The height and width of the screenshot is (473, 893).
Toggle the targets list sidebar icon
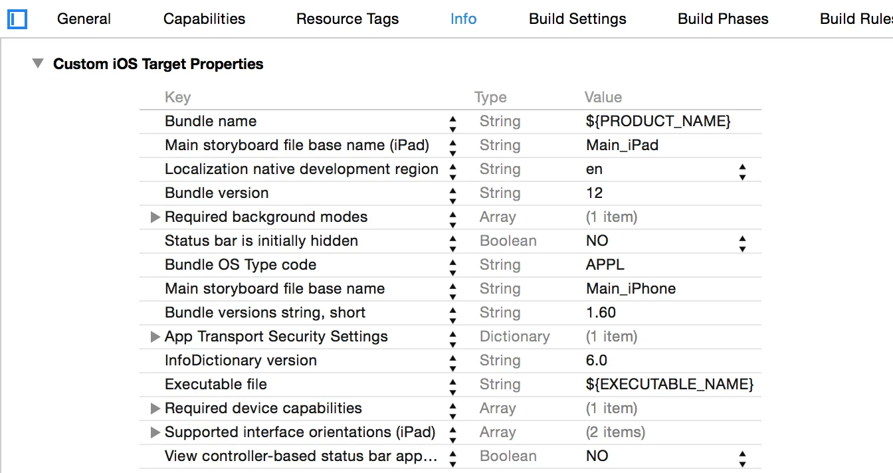tap(17, 19)
